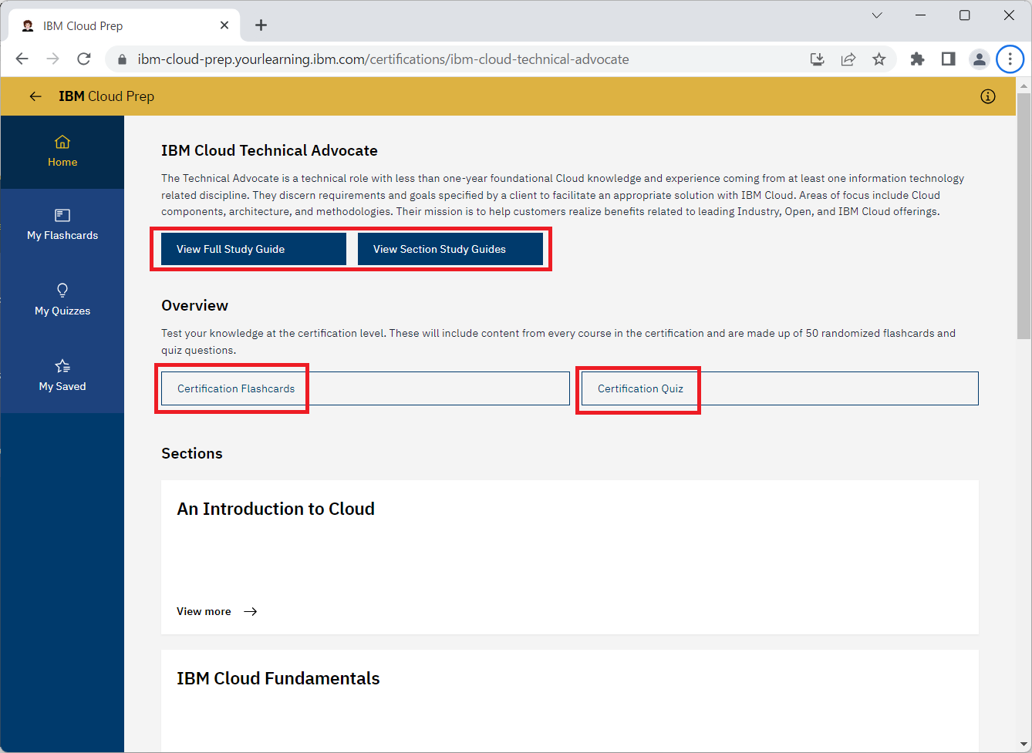Screen dimensions: 1032x753
Task: Click the side panel icon near the address bar
Action: [x=948, y=59]
